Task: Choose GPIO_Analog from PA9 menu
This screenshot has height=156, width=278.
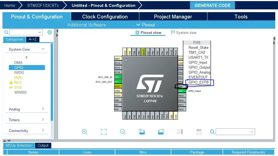Action: tap(199, 72)
